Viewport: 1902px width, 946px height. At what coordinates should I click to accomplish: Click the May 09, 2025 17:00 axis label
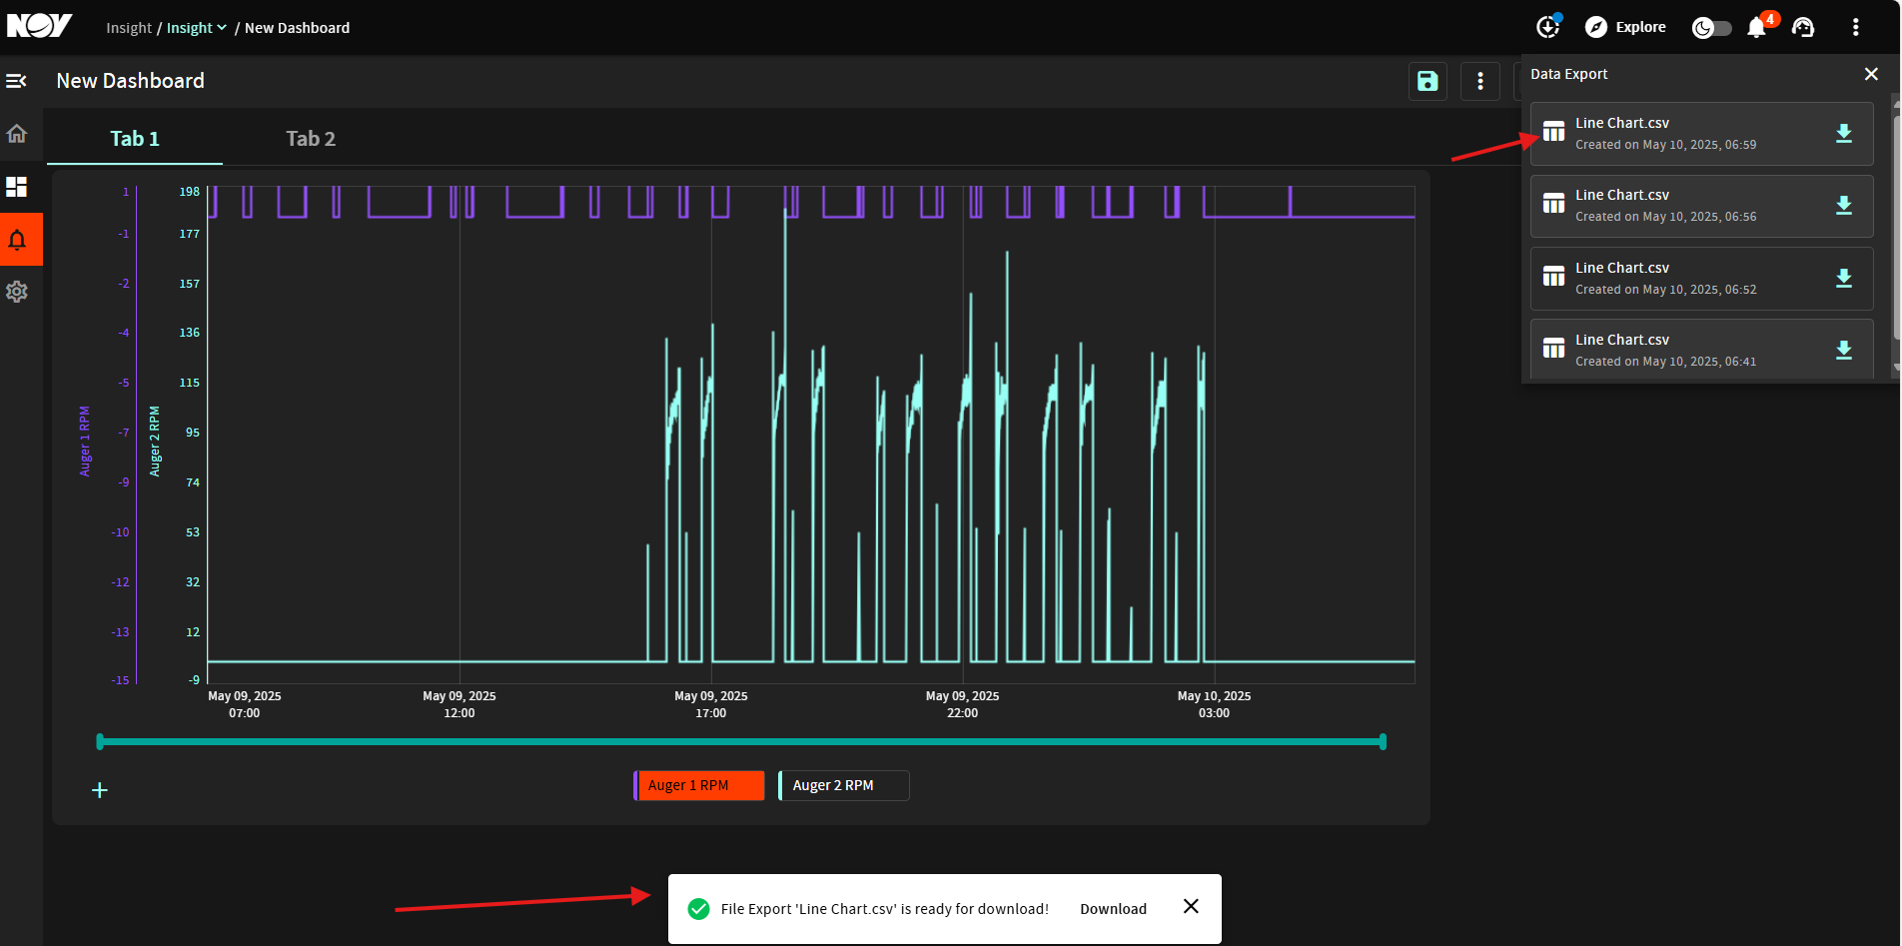(x=711, y=704)
